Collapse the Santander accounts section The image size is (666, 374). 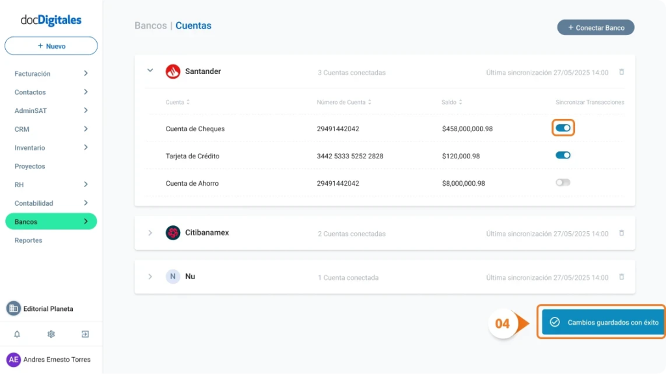pos(150,71)
